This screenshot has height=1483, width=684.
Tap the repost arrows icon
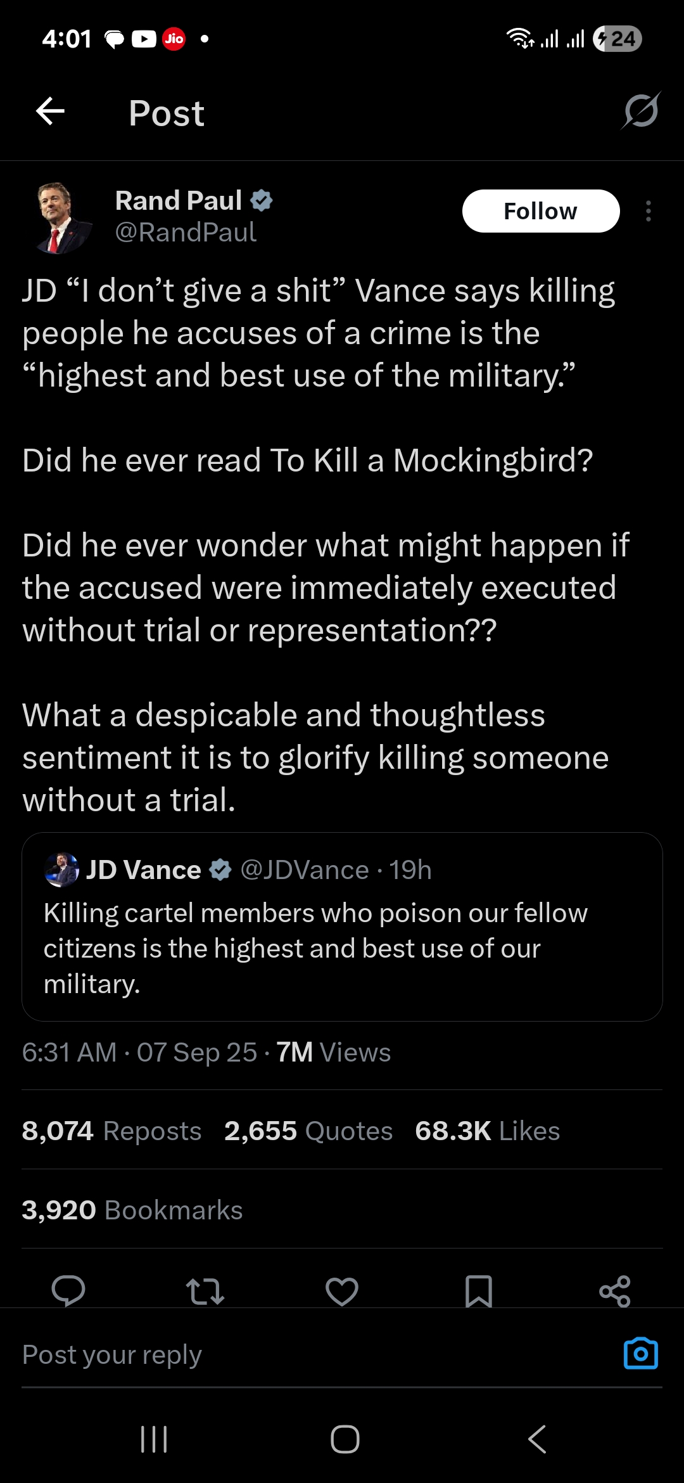pos(205,1291)
